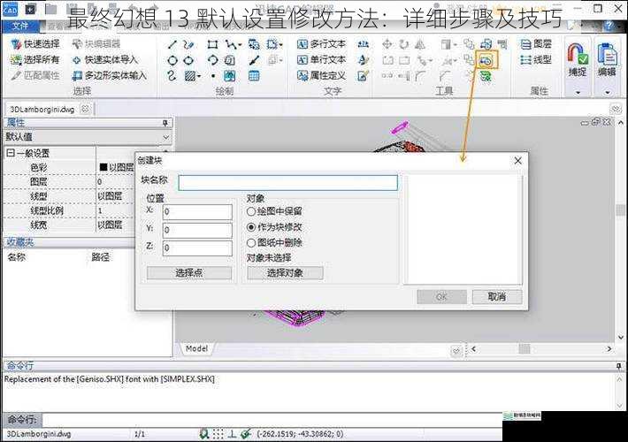The width and height of the screenshot is (628, 442).
Task: Toggle the grid dots icon in status bar
Action: point(218,433)
